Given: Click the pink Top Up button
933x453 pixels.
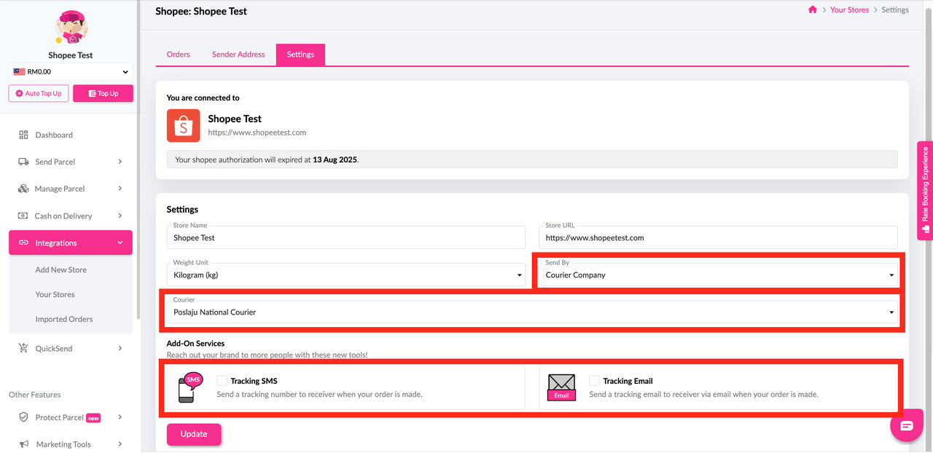Looking at the screenshot, I should coord(103,93).
